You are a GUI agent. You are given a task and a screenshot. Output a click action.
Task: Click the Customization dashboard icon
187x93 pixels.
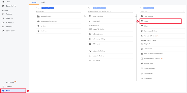pos(3,6)
